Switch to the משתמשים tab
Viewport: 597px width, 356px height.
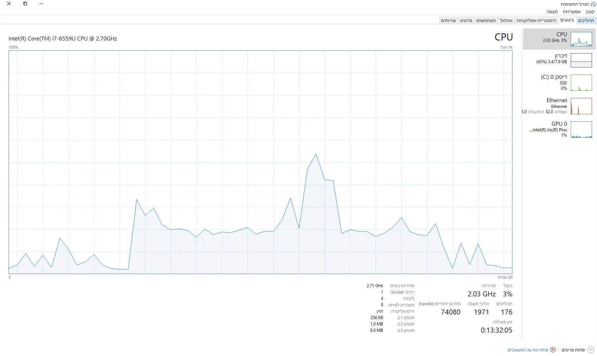[486, 20]
